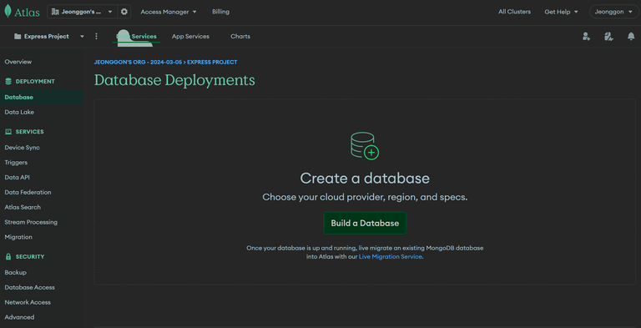Screen dimensions: 641x328
Task: Open the Access Manager dropdown
Action: pyautogui.click(x=169, y=12)
